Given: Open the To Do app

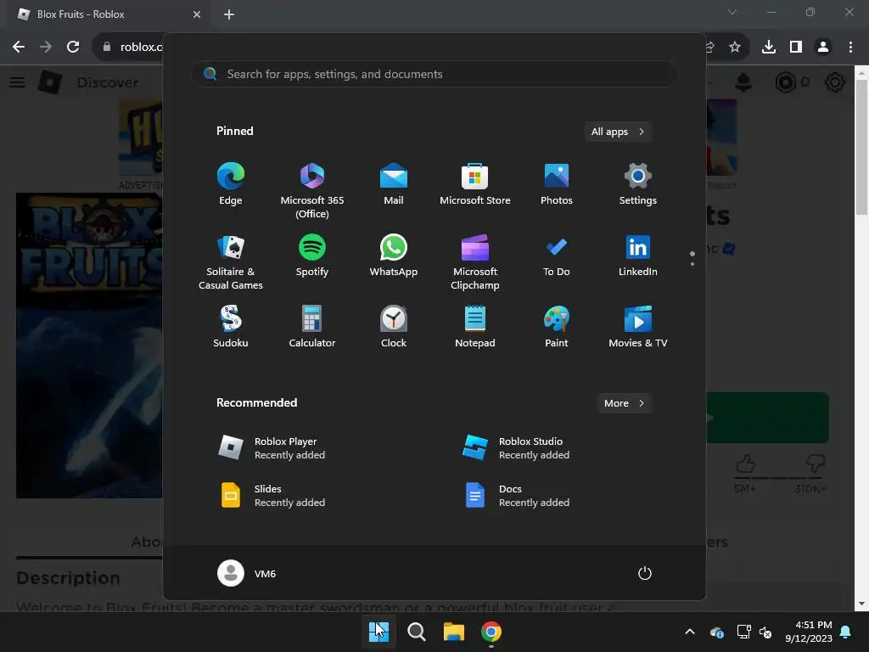Looking at the screenshot, I should (557, 256).
